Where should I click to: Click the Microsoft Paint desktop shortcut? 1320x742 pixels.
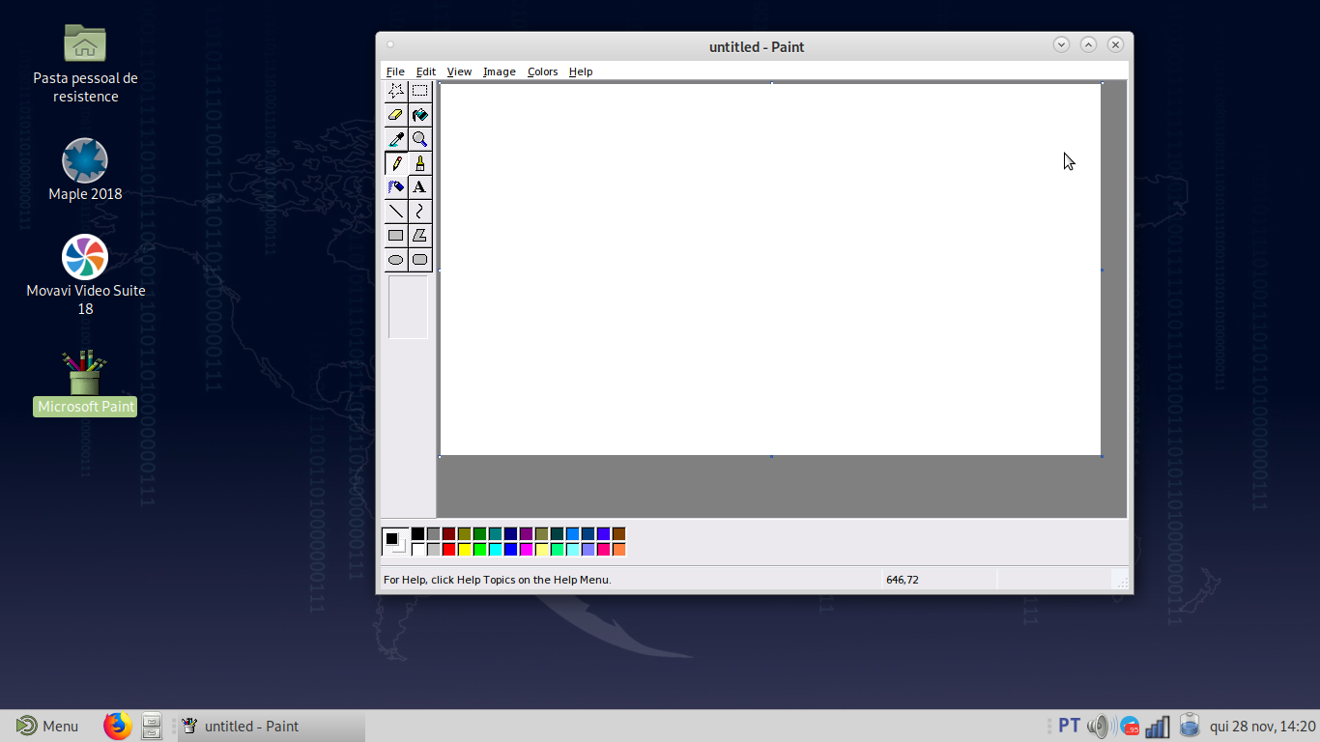(x=85, y=372)
